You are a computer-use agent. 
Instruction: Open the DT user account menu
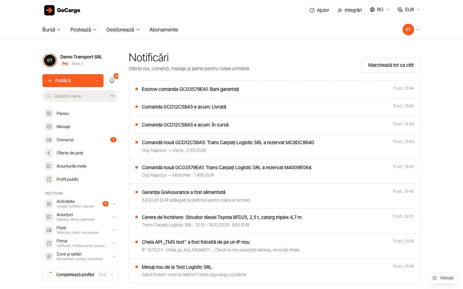[411, 30]
